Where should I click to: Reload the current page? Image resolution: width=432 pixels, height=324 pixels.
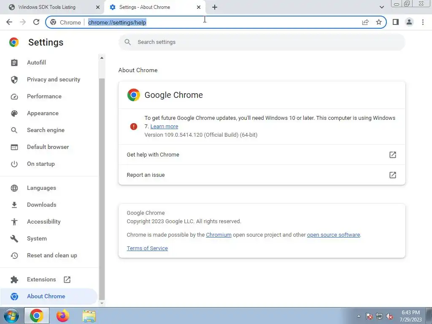(x=36, y=22)
